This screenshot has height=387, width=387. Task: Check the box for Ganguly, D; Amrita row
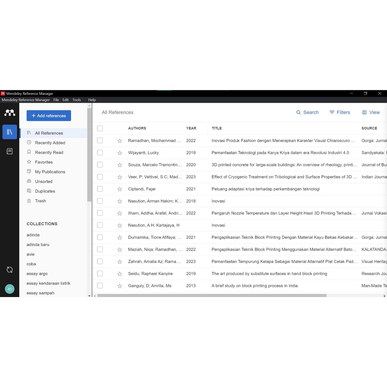coord(100,286)
